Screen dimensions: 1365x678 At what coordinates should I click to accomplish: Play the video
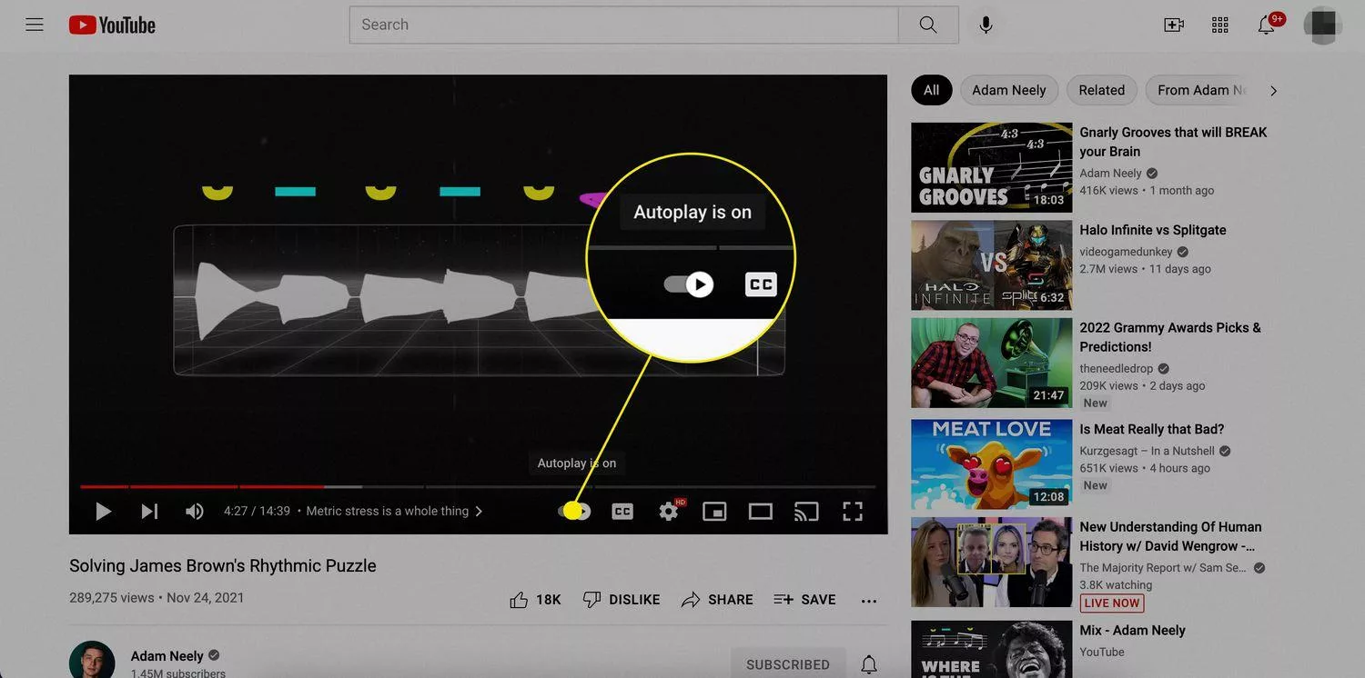(103, 510)
